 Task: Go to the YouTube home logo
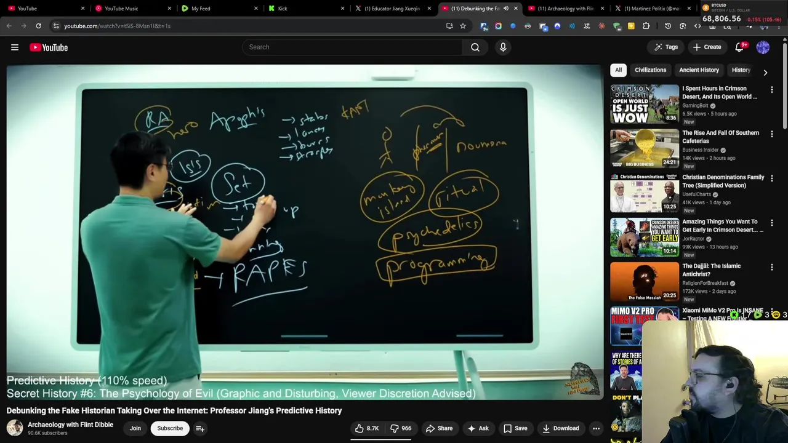tap(49, 47)
